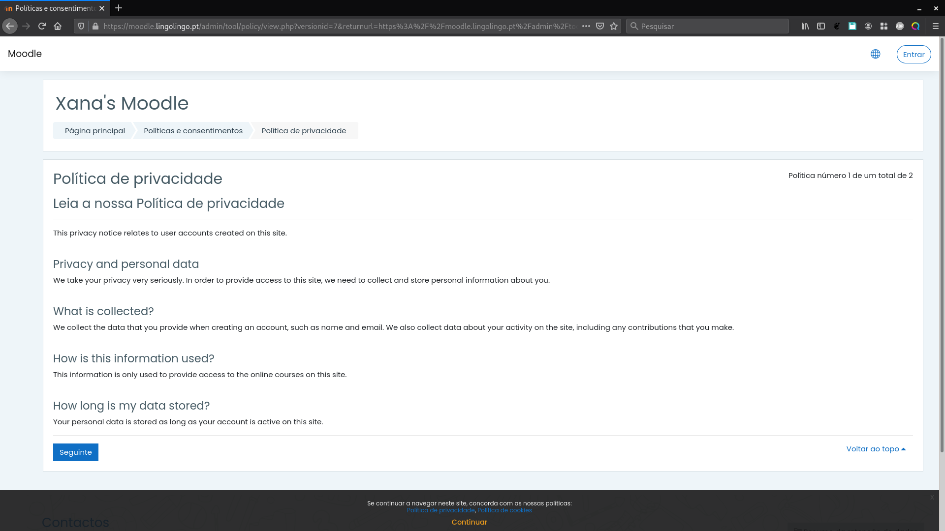Open the Adblock Plus extension
945x531 pixels.
[x=900, y=26]
